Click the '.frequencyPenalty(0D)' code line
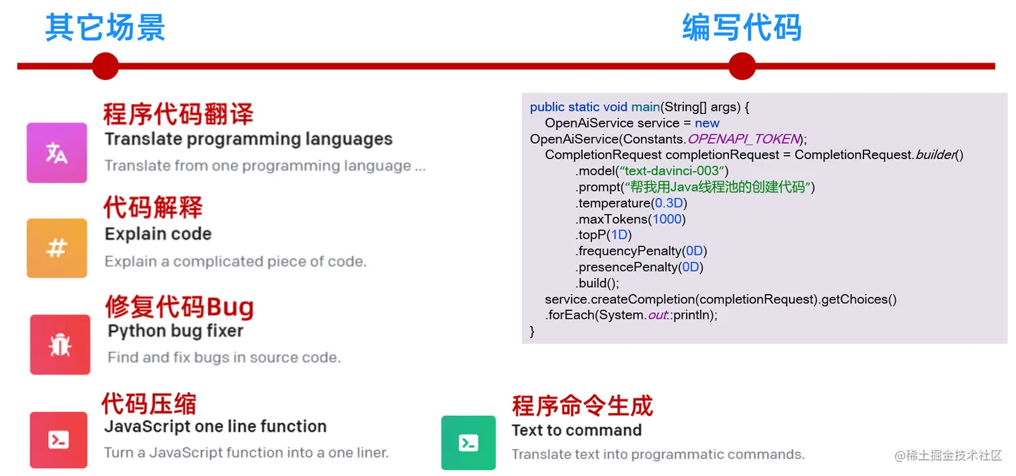Screen dimensions: 1016x476 pos(641,251)
